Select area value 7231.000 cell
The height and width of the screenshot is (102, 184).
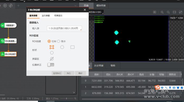[97, 81]
